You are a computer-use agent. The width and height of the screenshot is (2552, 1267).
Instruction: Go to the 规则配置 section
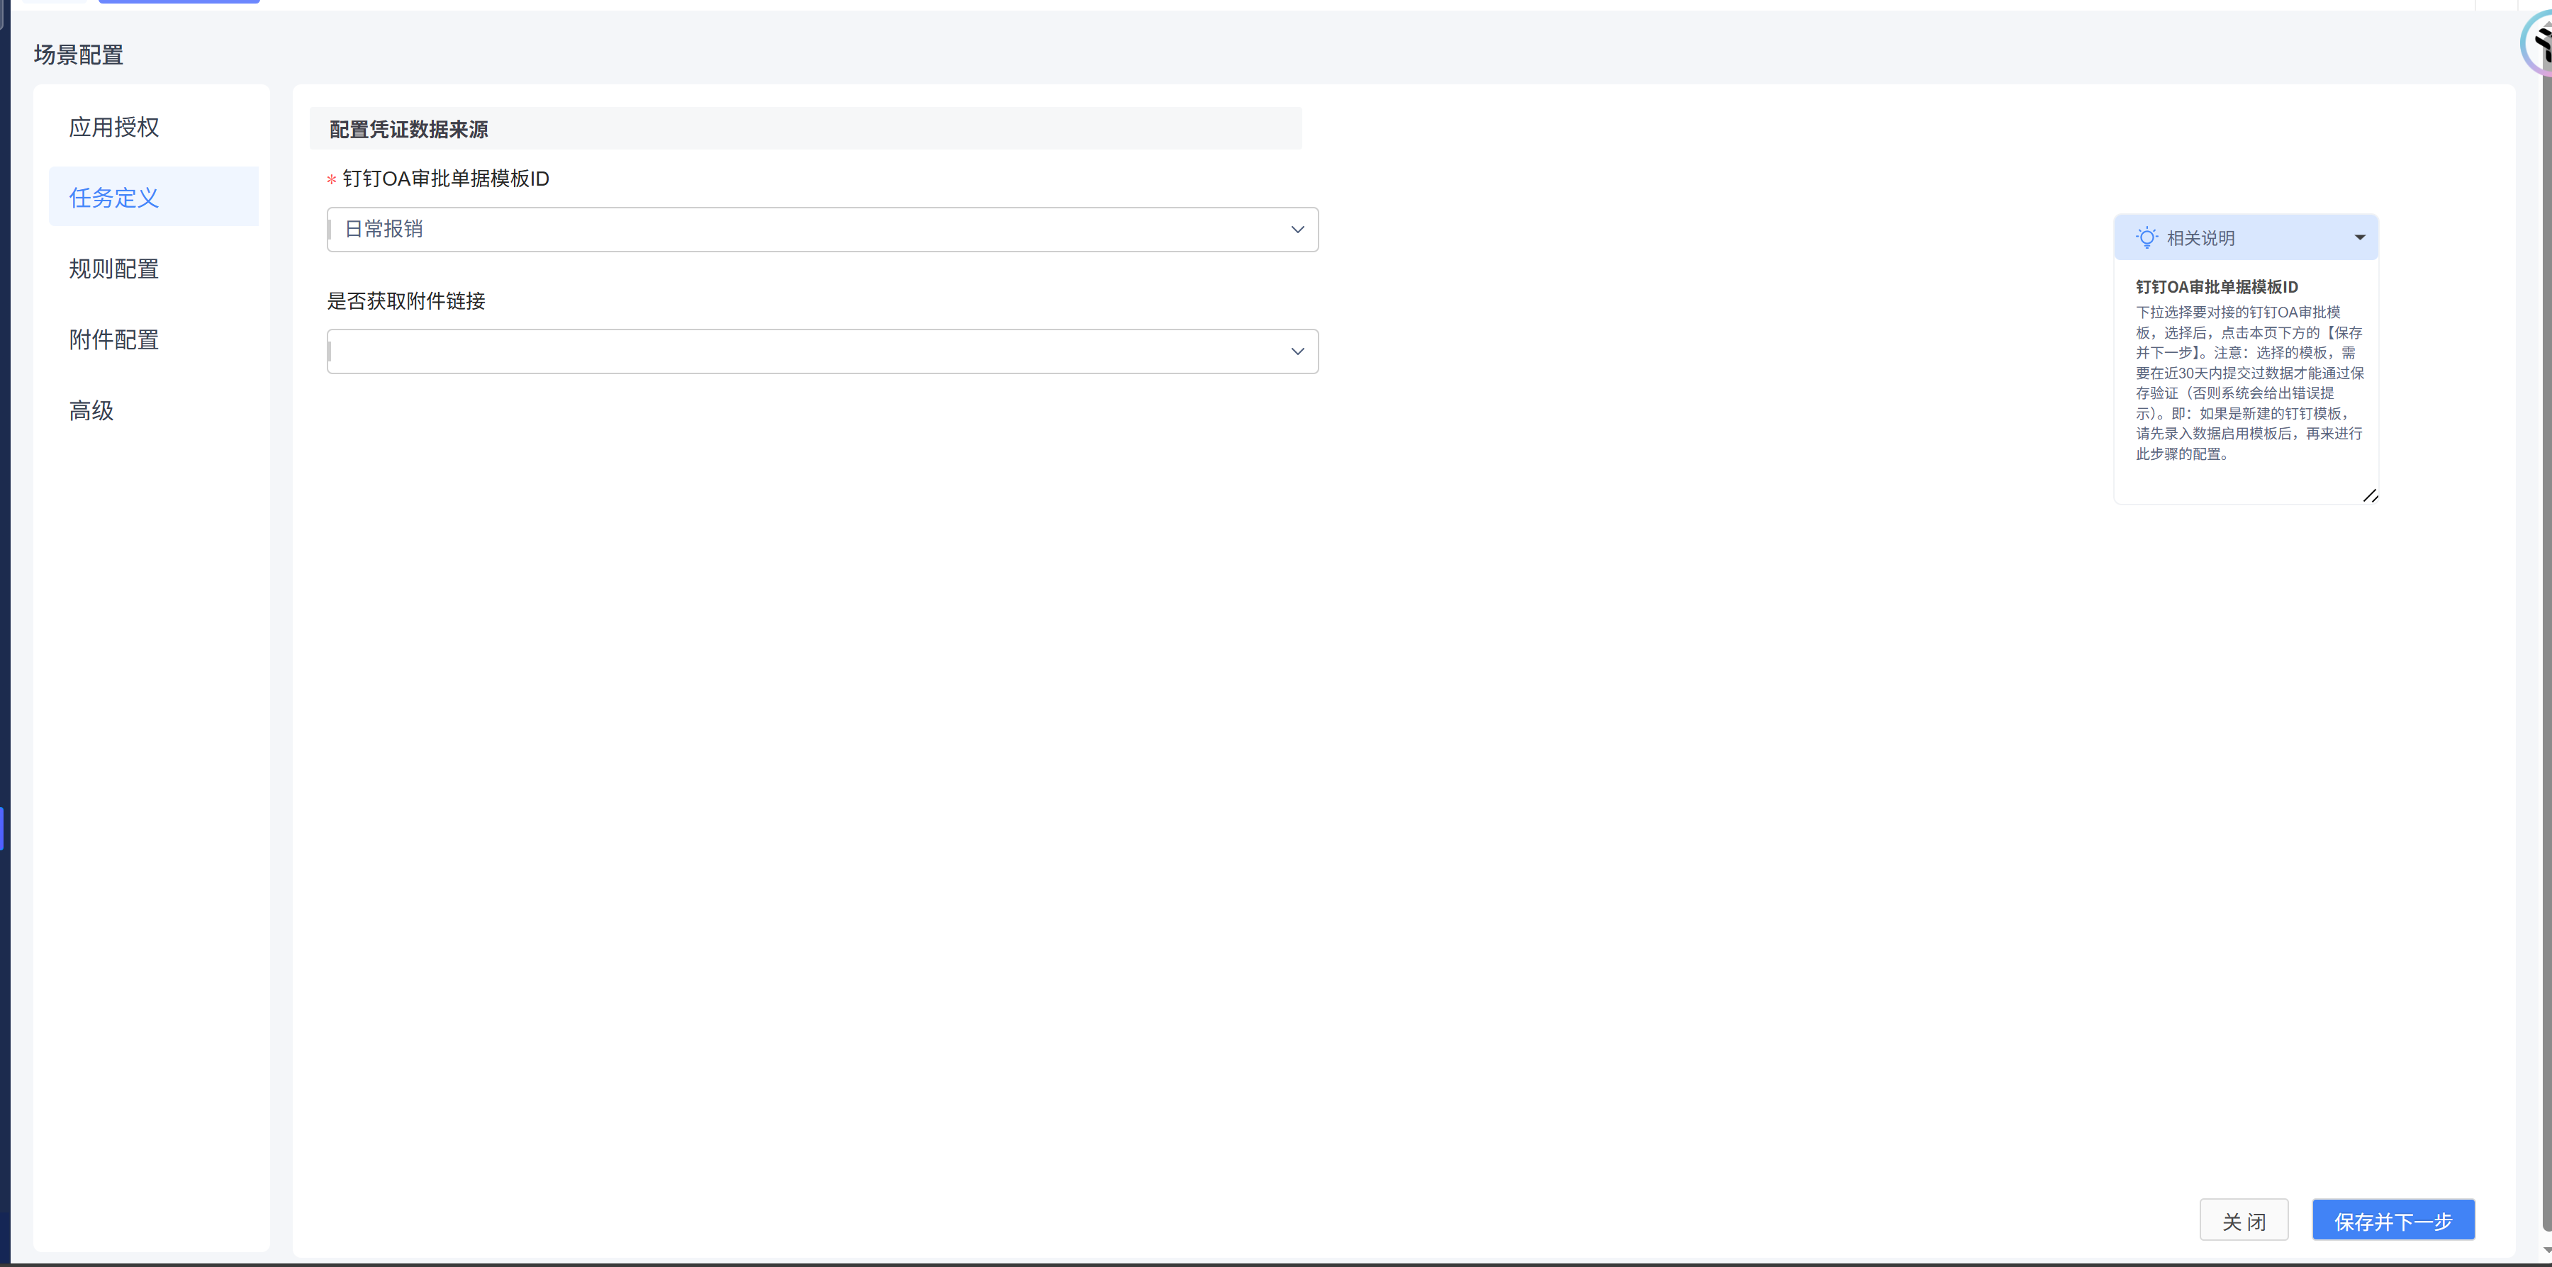click(114, 269)
